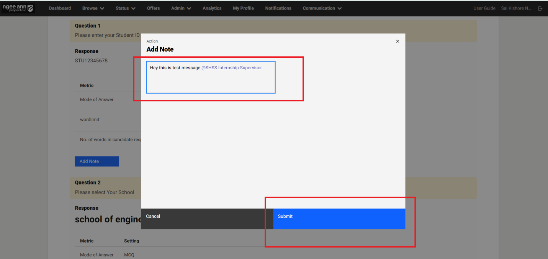Close the Add Note dialog with X
Screen dimensions: 548x259
click(x=398, y=41)
